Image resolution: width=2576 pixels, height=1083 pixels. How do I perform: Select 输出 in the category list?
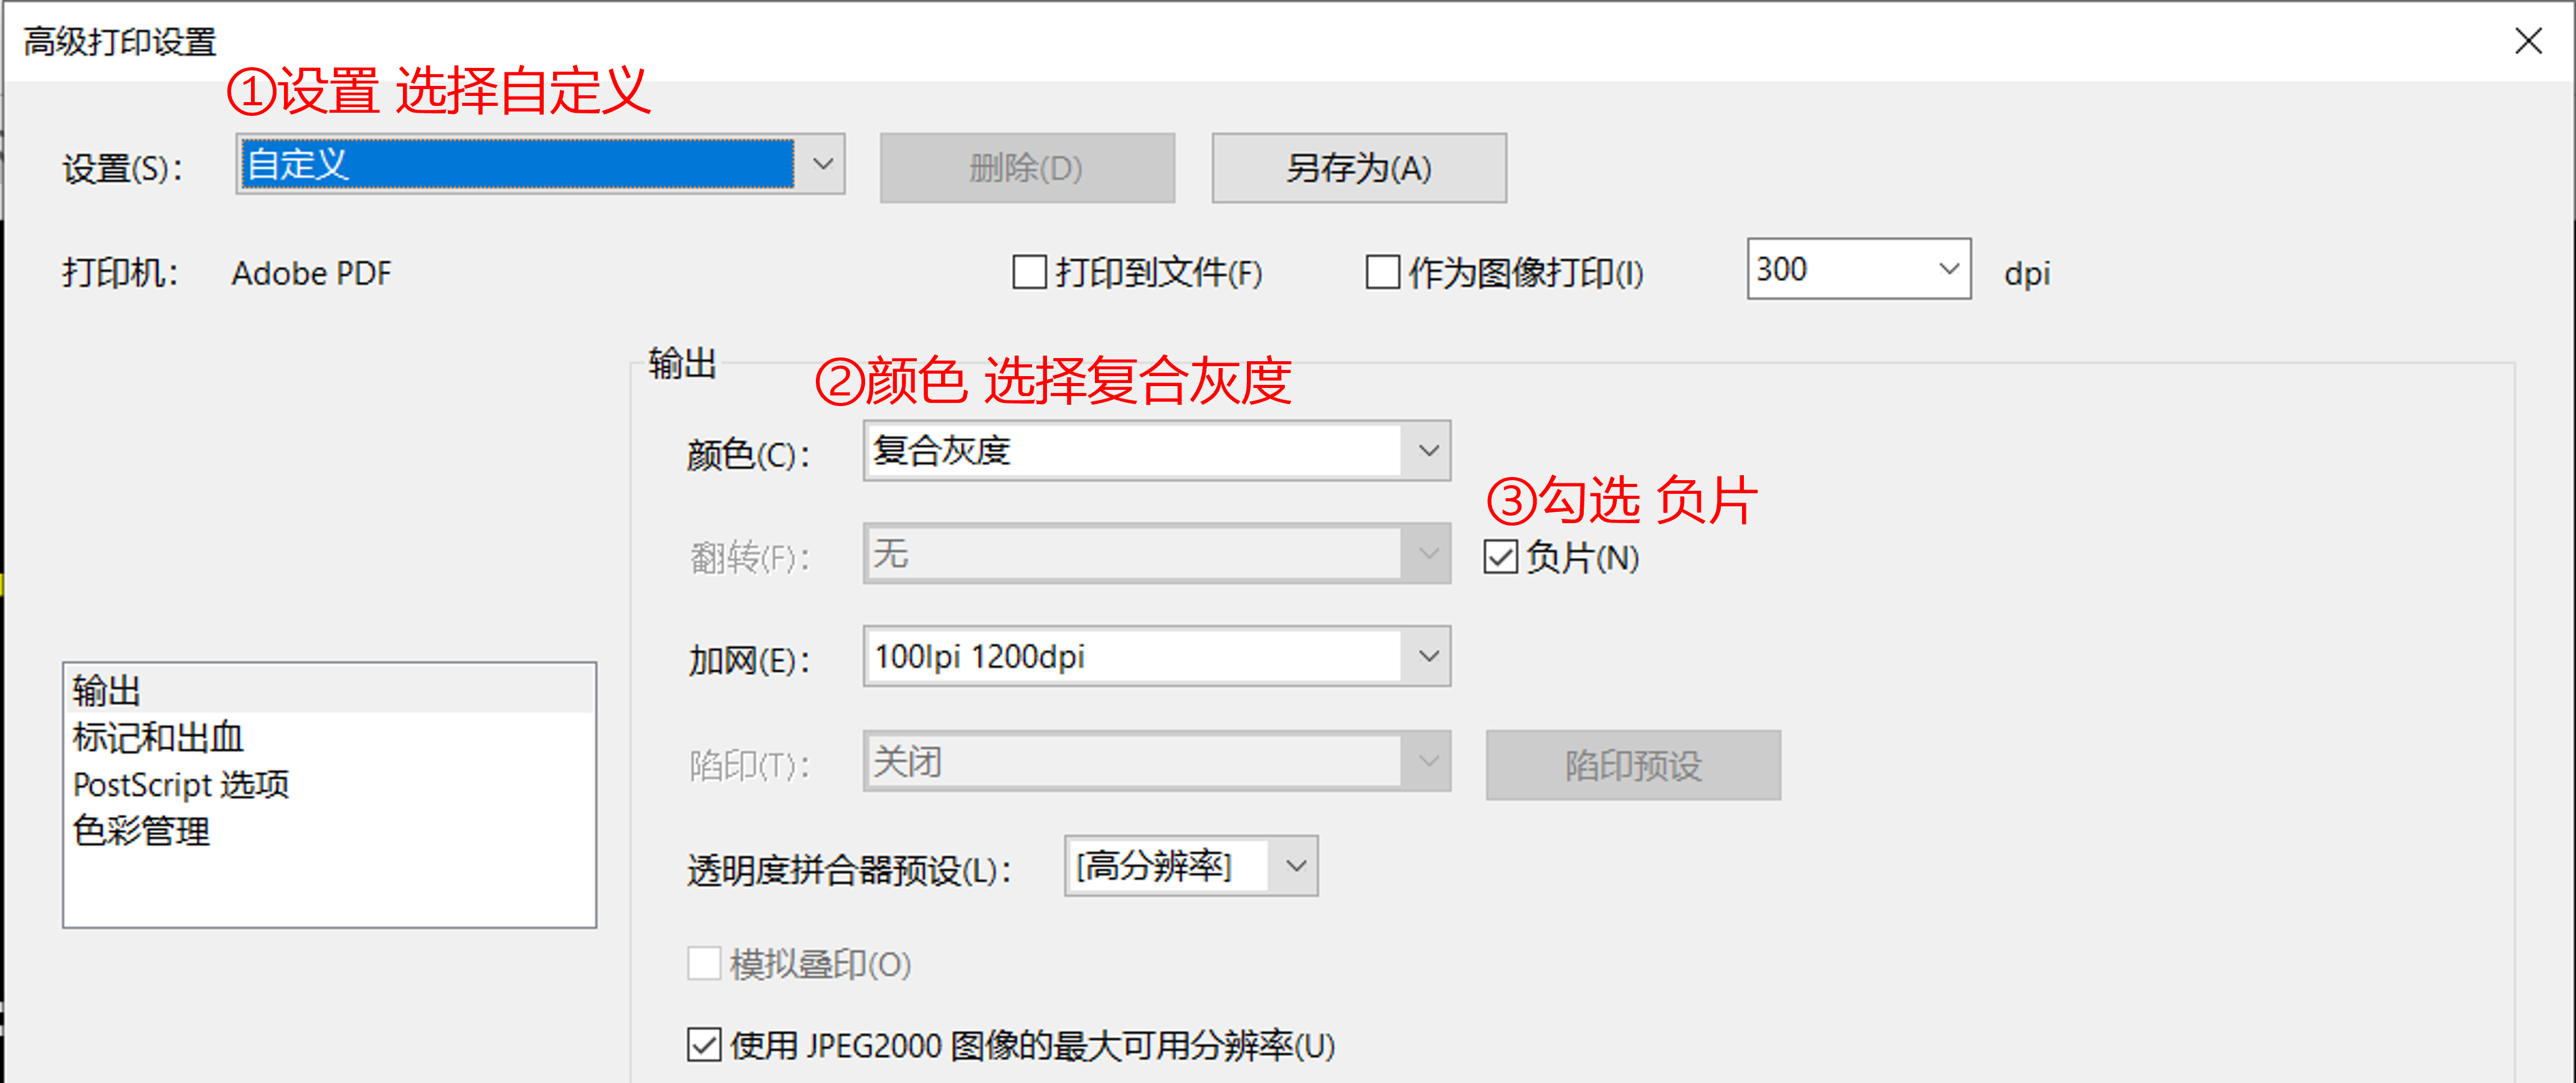point(329,690)
